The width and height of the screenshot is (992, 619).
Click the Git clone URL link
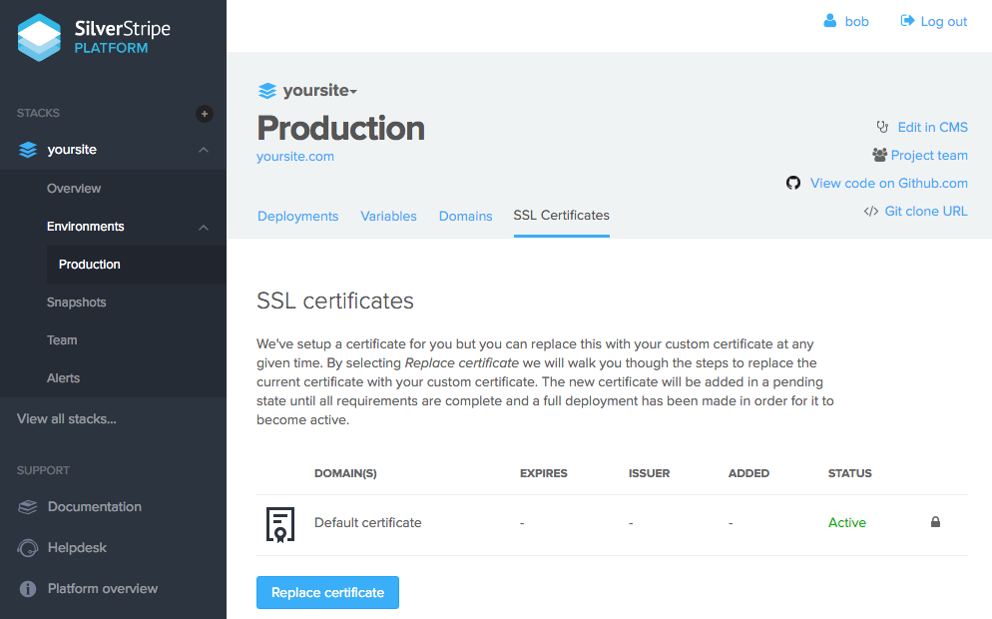tap(925, 211)
